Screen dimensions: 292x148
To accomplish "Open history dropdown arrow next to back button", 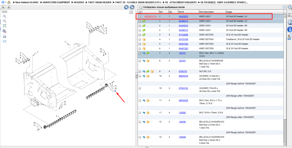I will (x=6, y=2).
